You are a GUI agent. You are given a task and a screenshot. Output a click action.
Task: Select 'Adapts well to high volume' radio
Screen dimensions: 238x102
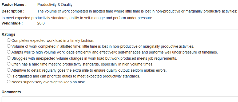click(9, 52)
